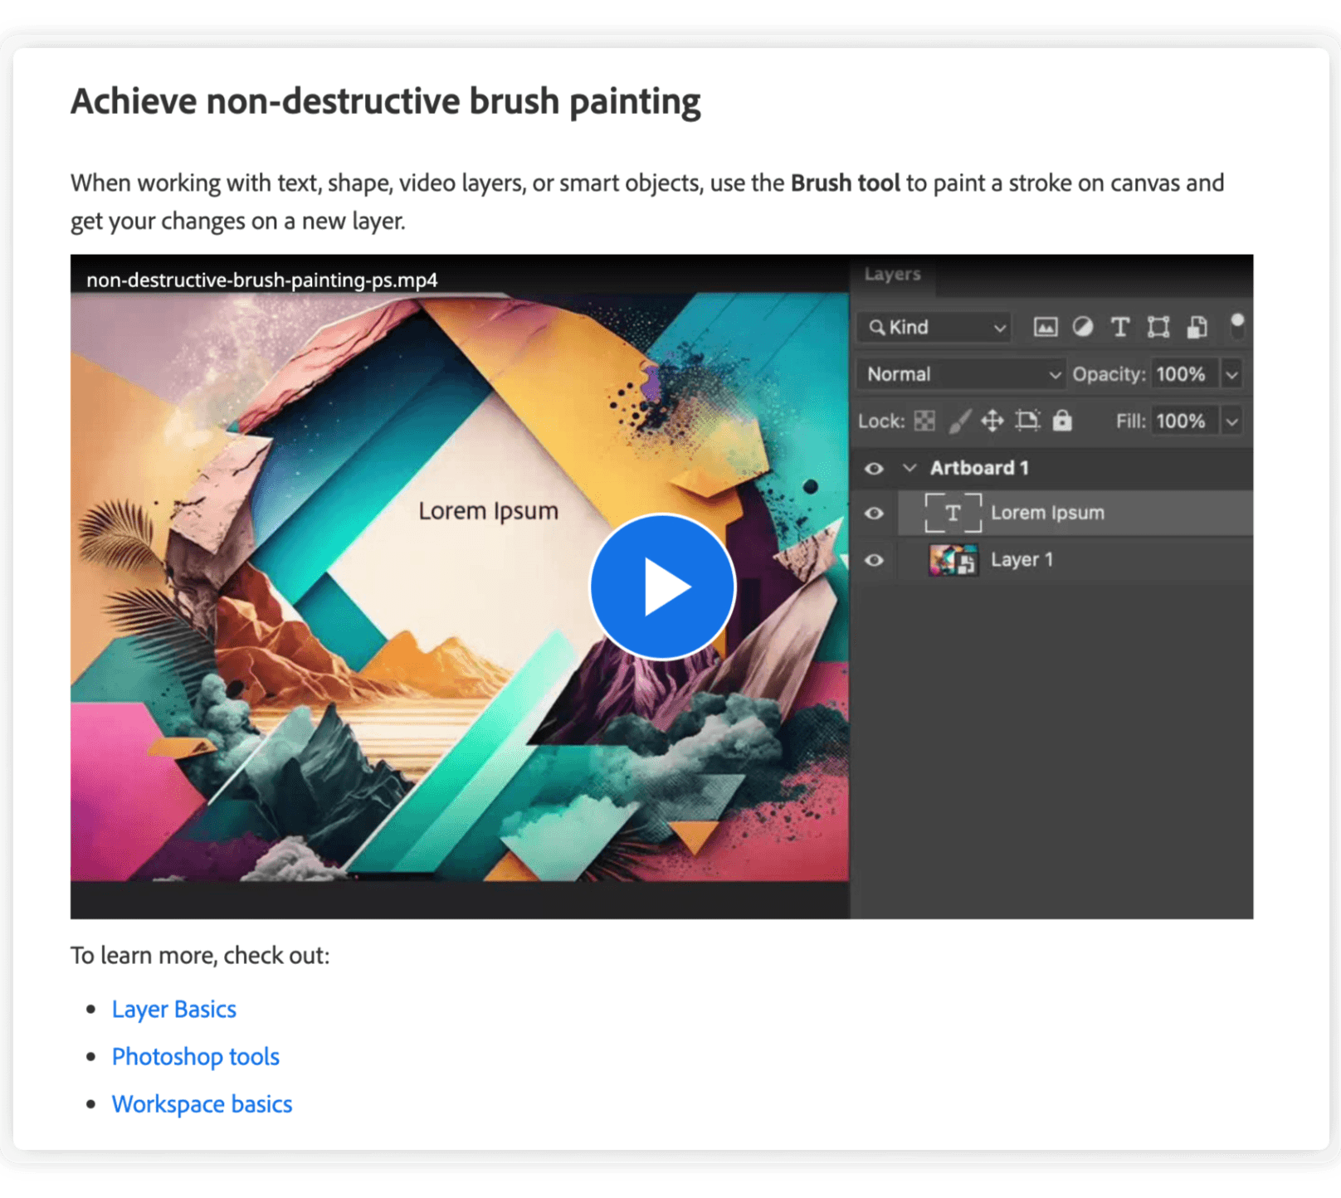Click the Lorem Ipsum type layer thumbnail
The image size is (1341, 1198).
[x=953, y=513]
